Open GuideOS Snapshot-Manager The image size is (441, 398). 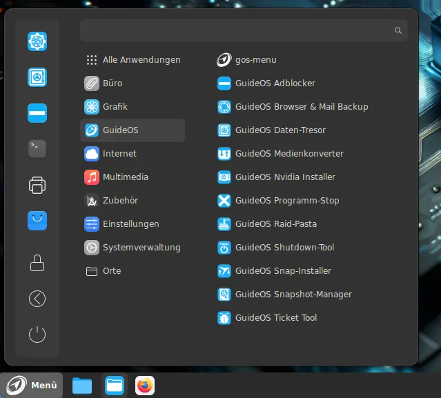point(293,295)
